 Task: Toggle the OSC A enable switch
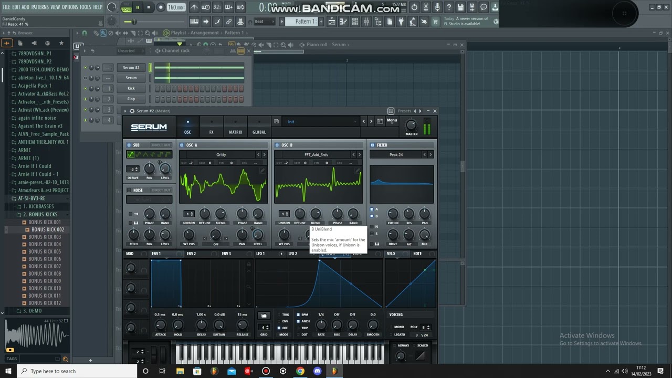coord(182,145)
